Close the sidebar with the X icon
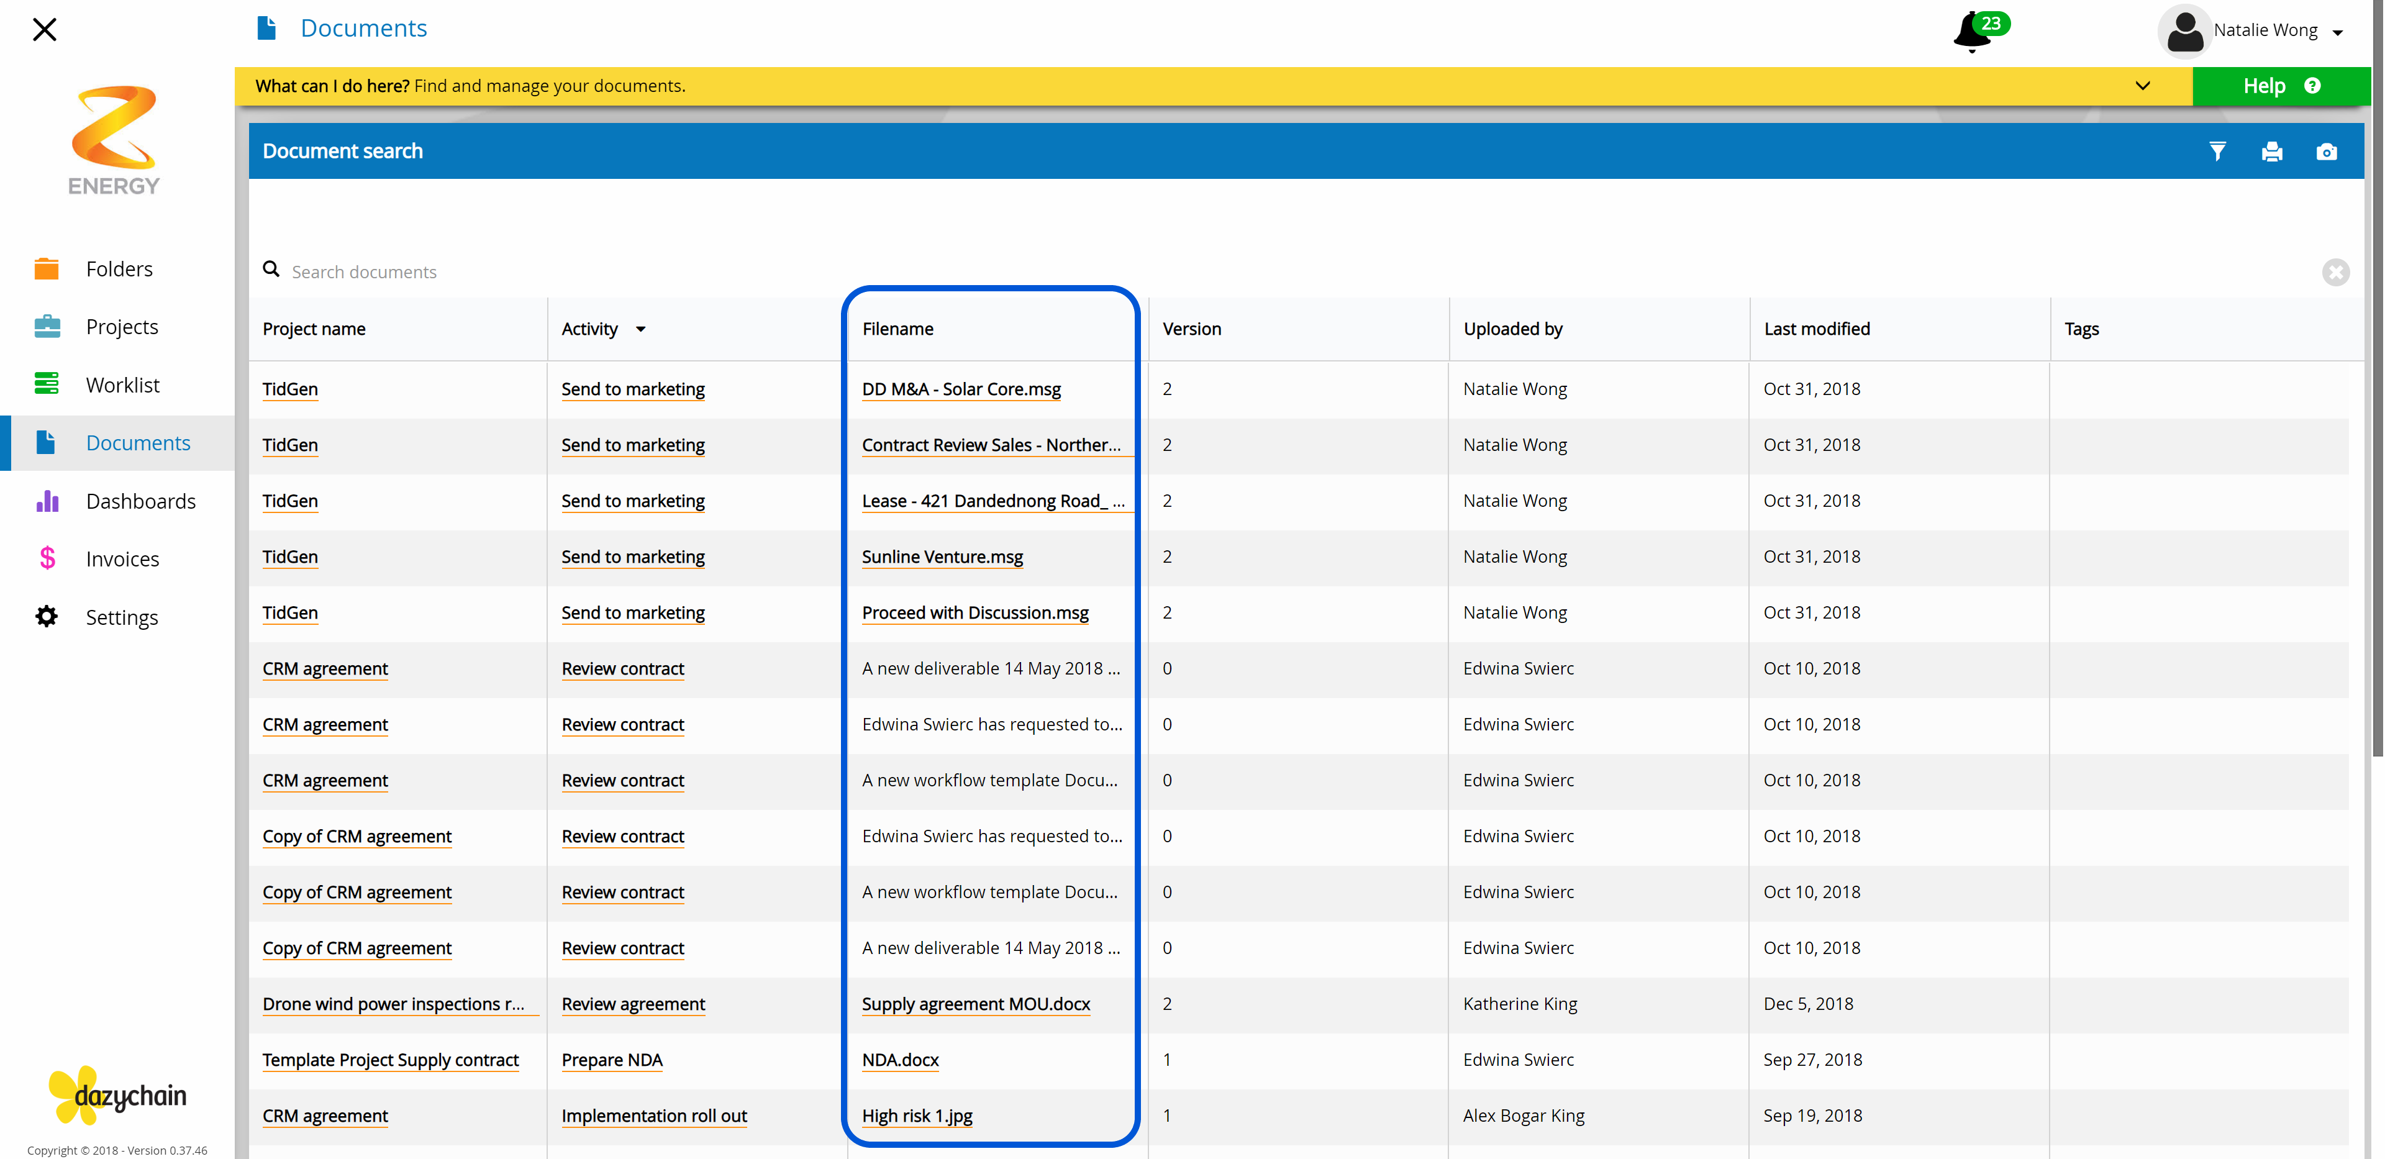 click(x=45, y=30)
